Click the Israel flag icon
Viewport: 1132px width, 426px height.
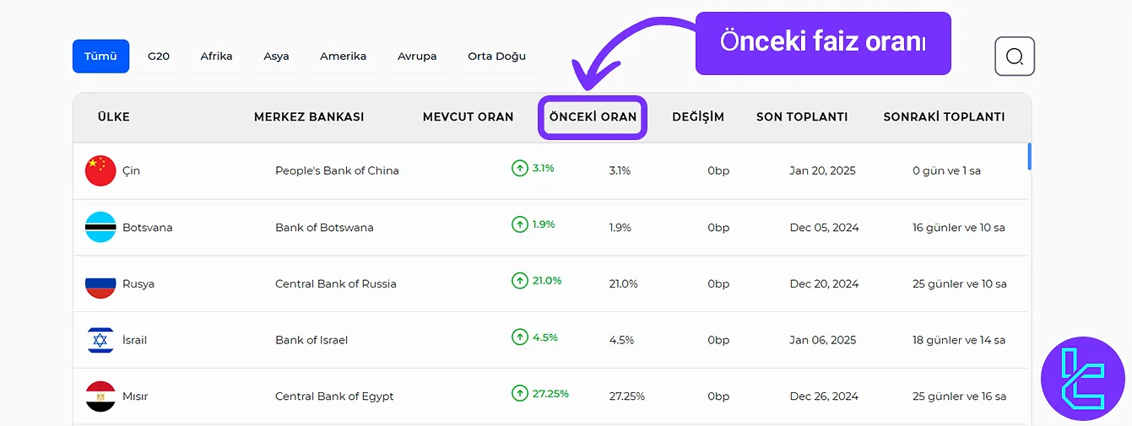(x=100, y=340)
